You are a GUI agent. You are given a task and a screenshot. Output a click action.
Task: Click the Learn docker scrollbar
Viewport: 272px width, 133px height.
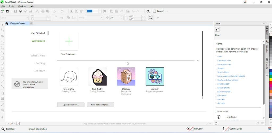coord(264,74)
